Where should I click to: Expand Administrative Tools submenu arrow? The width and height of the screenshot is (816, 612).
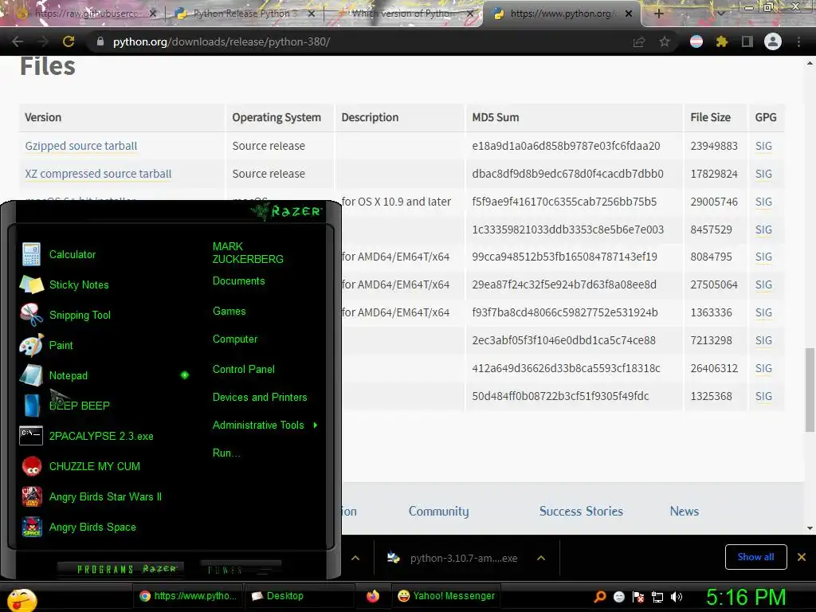[316, 426]
